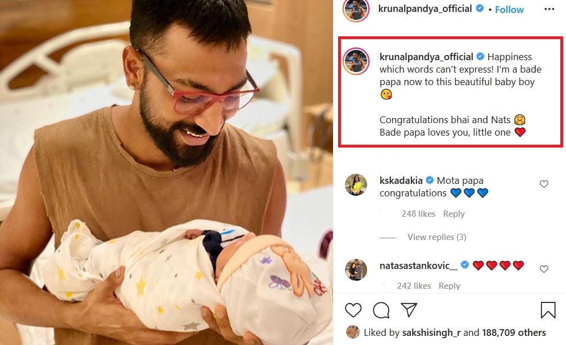Share post via paper plane icon
Image resolution: width=566 pixels, height=345 pixels.
pos(409,310)
